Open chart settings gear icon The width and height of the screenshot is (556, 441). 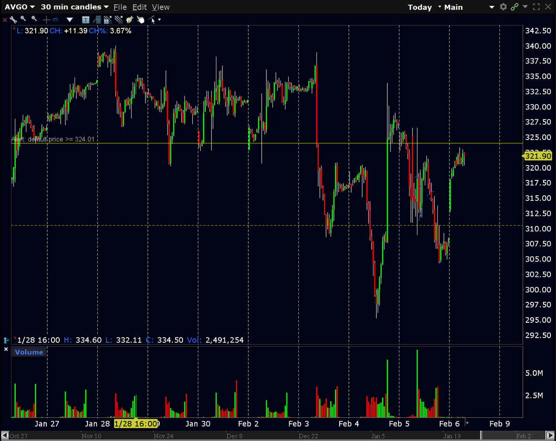(x=503, y=7)
